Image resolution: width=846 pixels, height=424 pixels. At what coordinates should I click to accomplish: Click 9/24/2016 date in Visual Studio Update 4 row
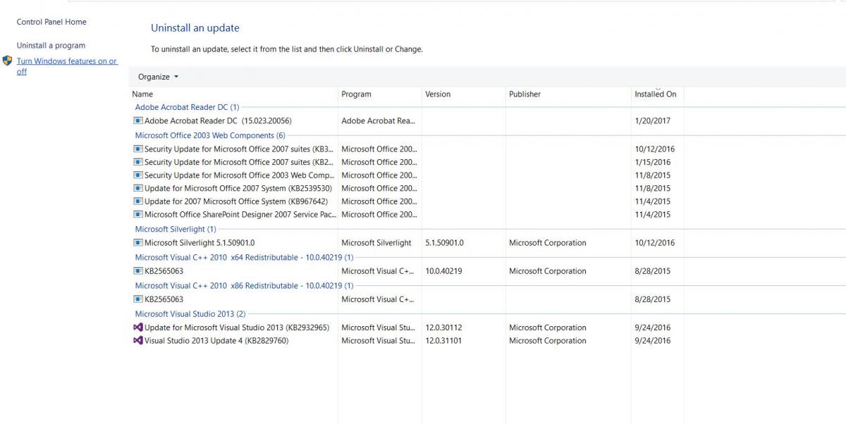(653, 341)
